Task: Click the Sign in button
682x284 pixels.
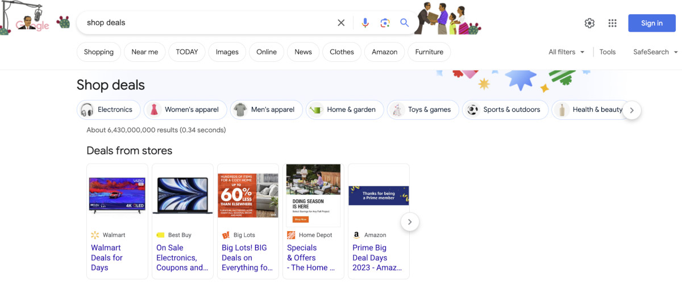Action: click(652, 23)
